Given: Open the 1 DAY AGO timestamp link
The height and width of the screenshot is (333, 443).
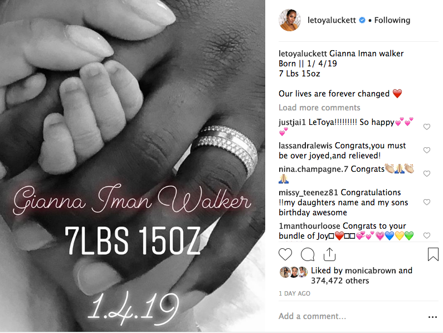Looking at the screenshot, I should pyautogui.click(x=294, y=293).
